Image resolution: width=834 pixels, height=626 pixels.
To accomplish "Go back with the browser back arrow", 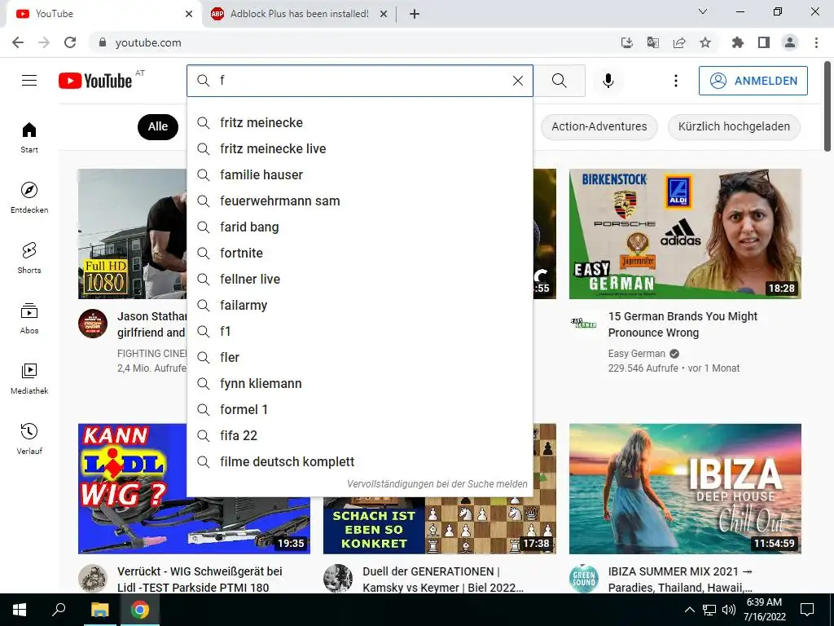I will [18, 42].
